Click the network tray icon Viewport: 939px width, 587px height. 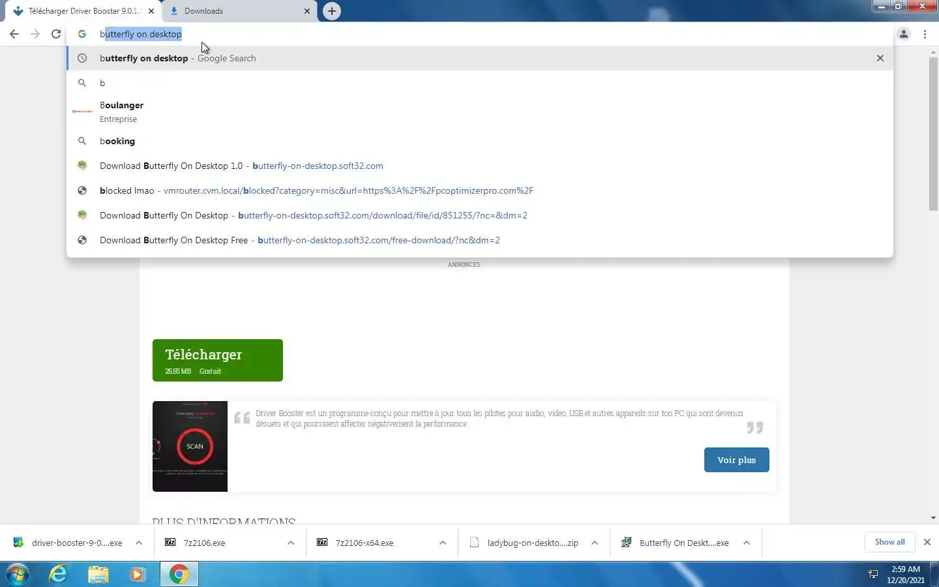click(873, 574)
